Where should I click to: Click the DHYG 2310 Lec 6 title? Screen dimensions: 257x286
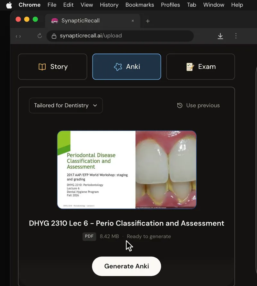(x=127, y=223)
